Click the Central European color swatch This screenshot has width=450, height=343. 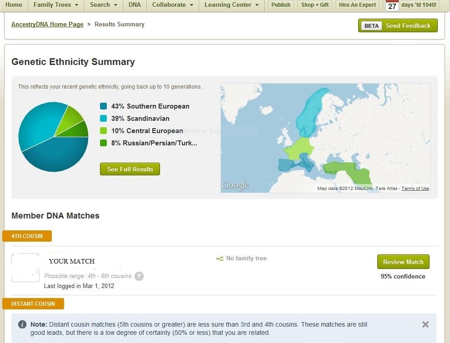click(103, 131)
